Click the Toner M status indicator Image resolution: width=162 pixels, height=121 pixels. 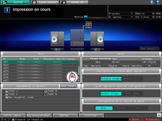point(42,91)
